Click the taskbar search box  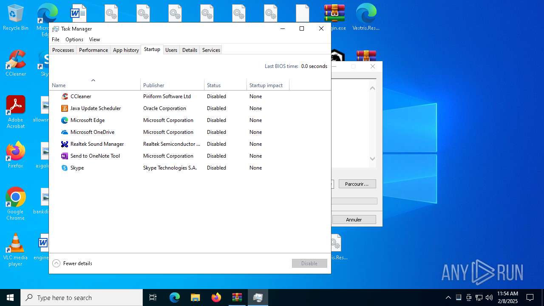point(82,297)
